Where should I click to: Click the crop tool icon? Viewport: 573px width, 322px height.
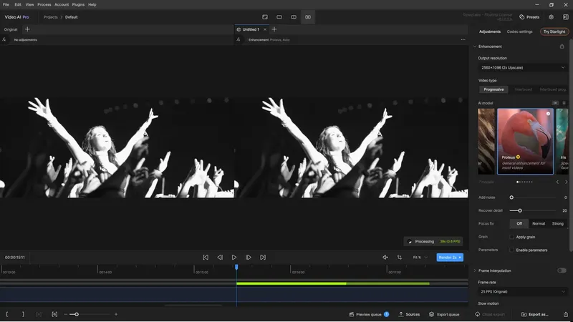click(x=399, y=257)
